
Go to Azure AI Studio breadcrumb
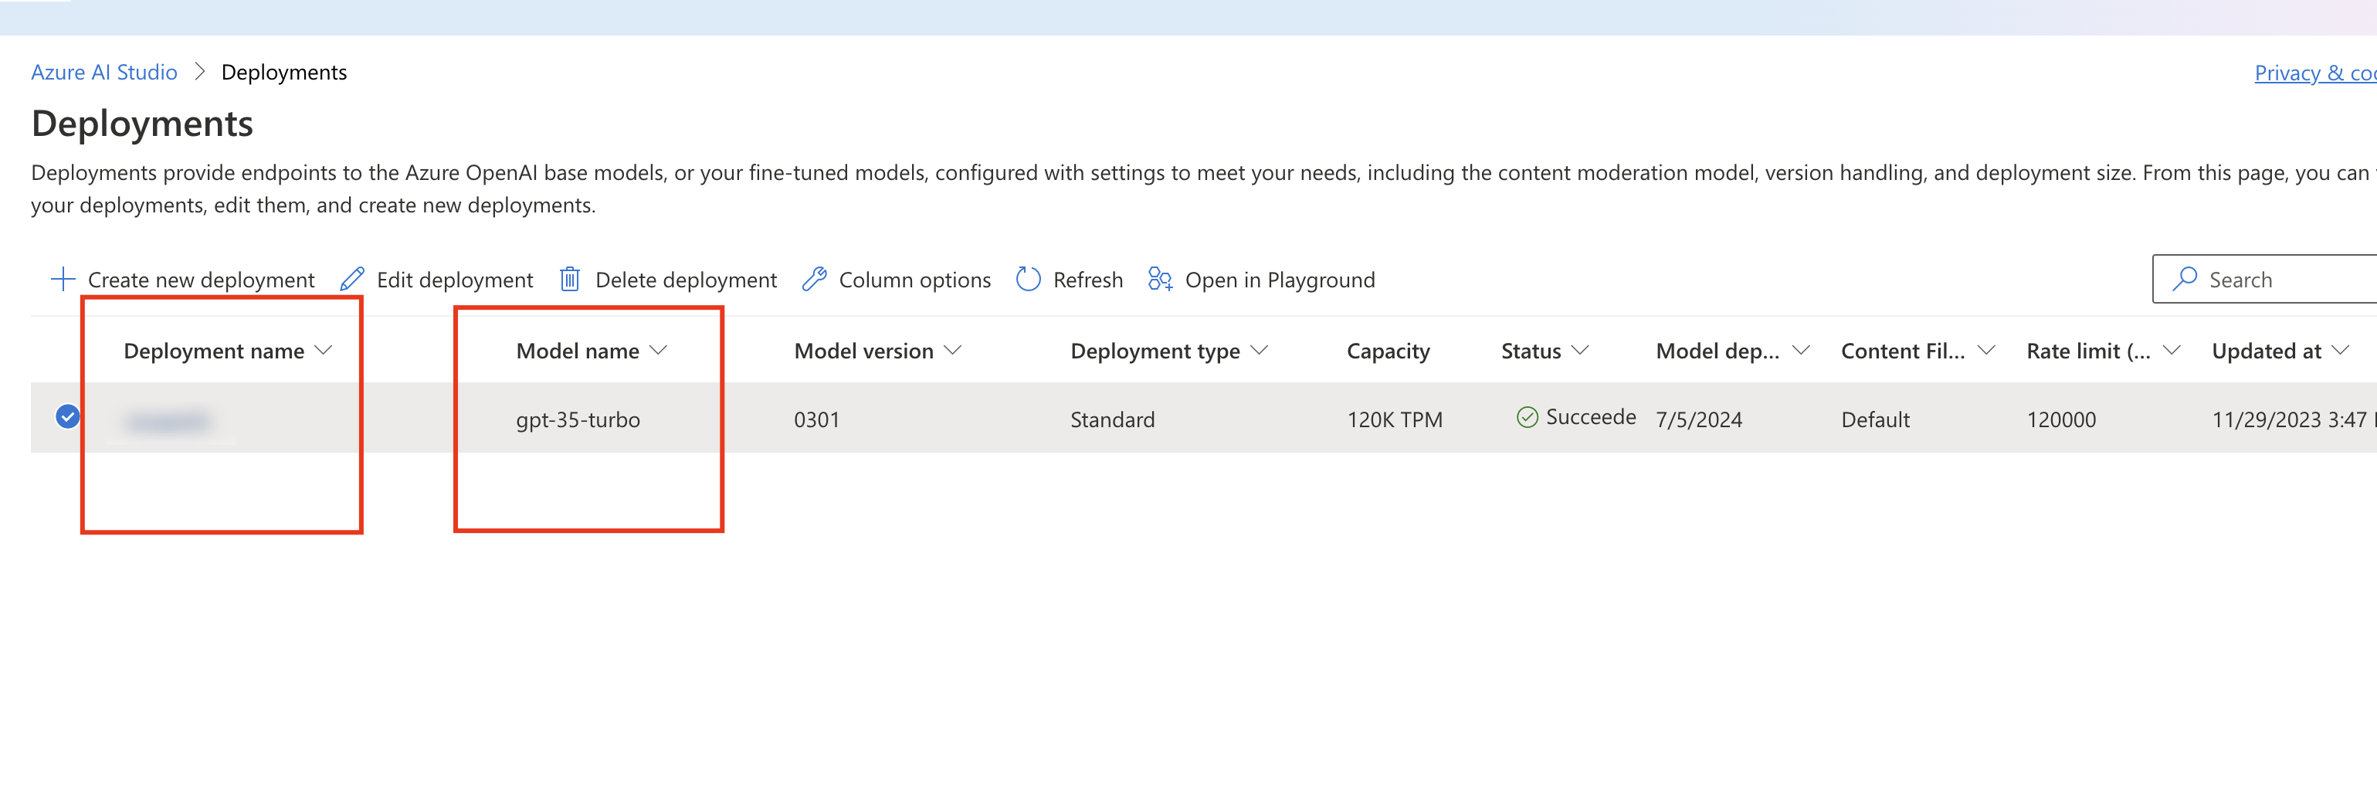104,72
